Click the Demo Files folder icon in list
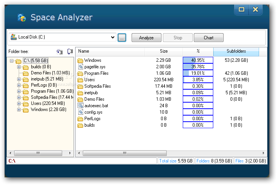Screen dimensions: 277x185 click(x=80, y=99)
